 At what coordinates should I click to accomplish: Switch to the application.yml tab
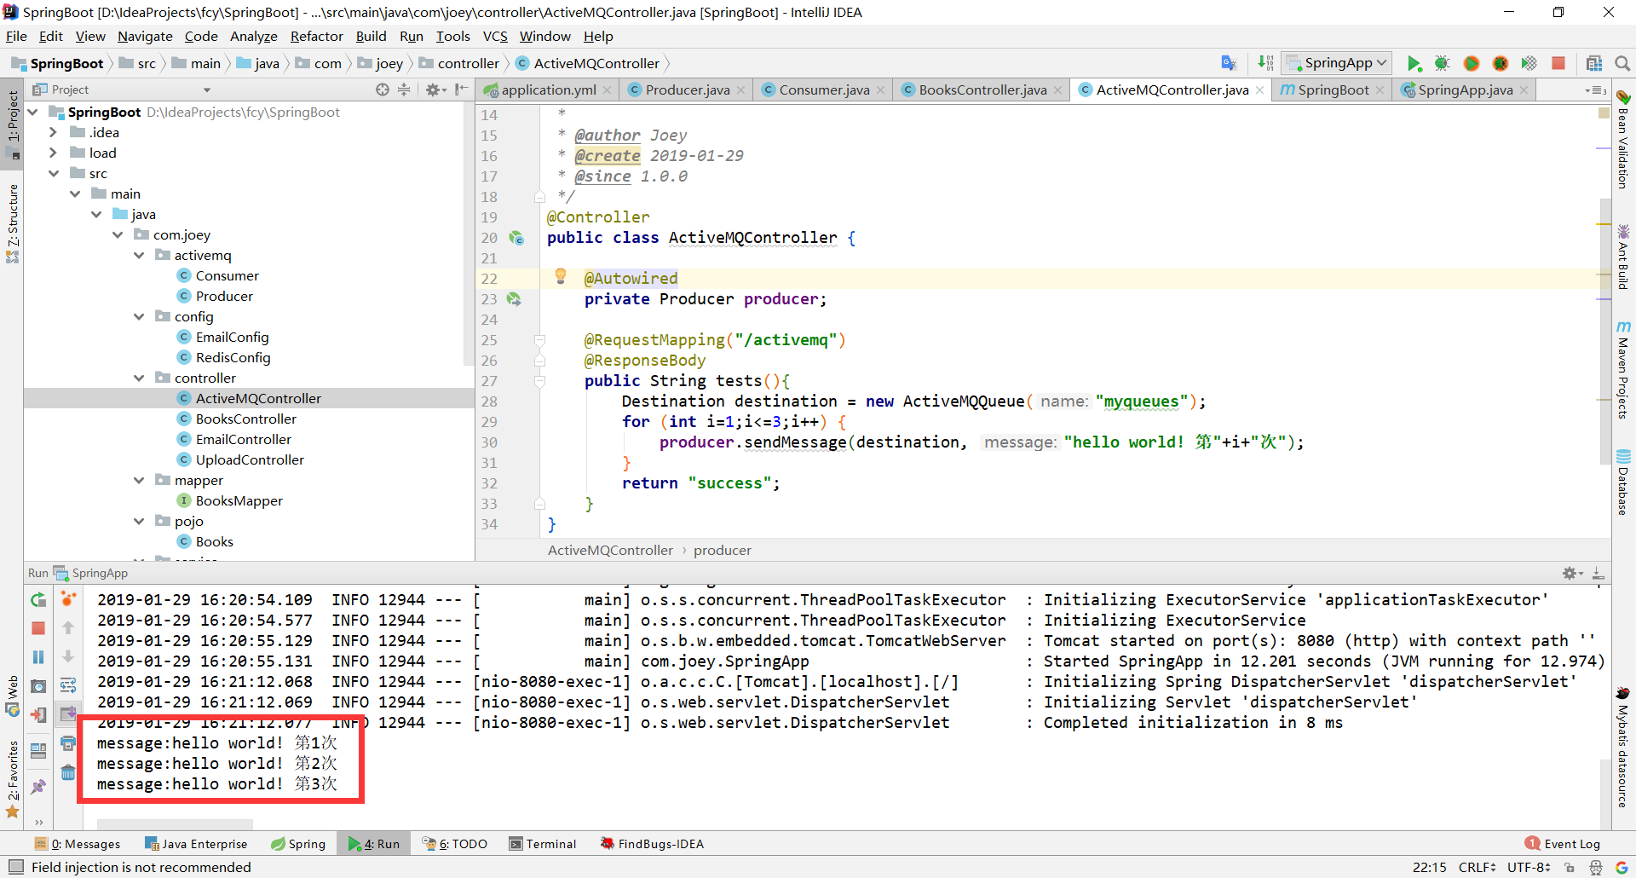point(548,90)
